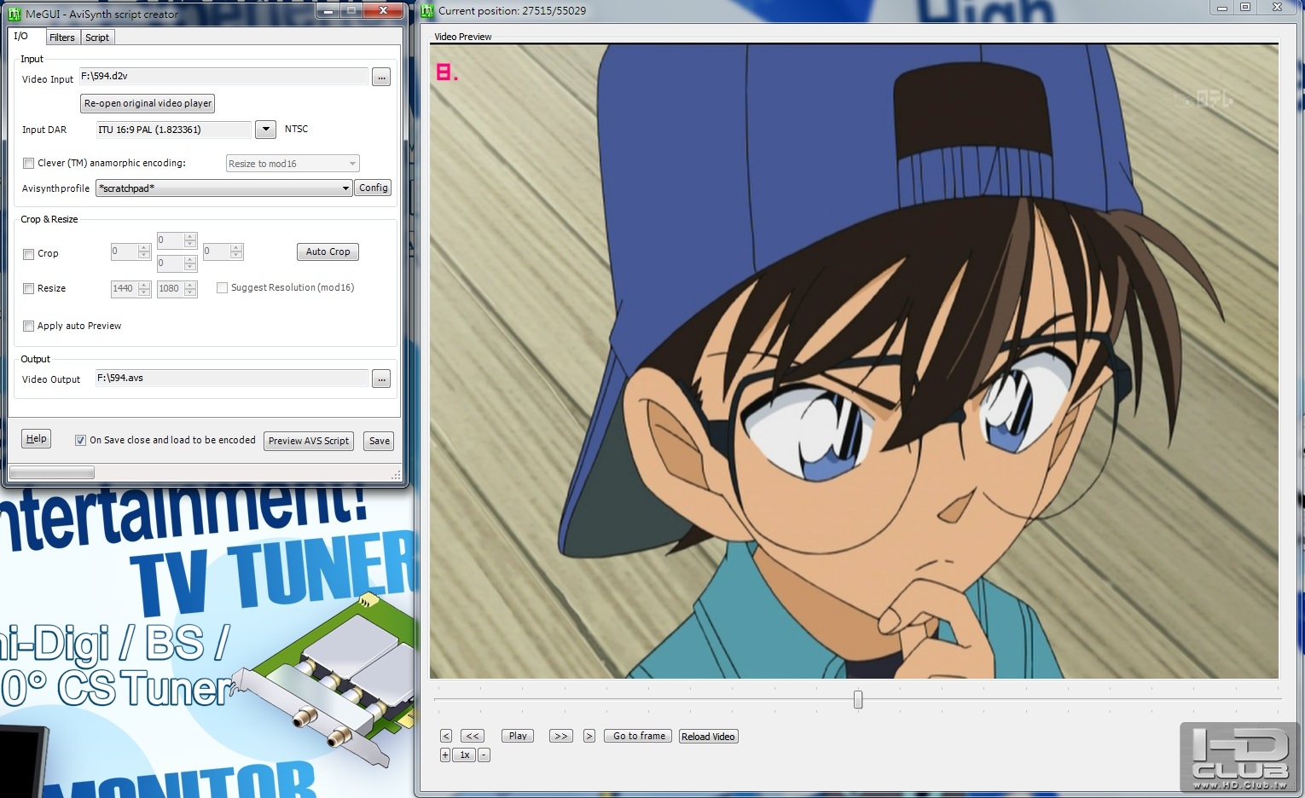The height and width of the screenshot is (798, 1305).
Task: Open Help in script creator
Action: pos(36,439)
